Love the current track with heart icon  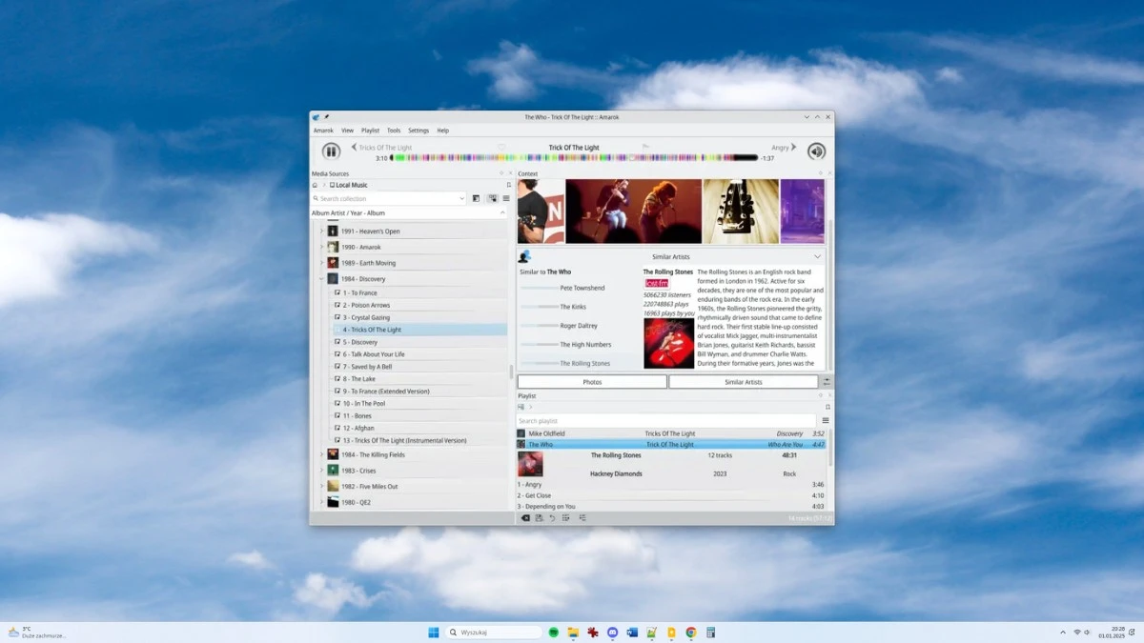[x=501, y=148]
